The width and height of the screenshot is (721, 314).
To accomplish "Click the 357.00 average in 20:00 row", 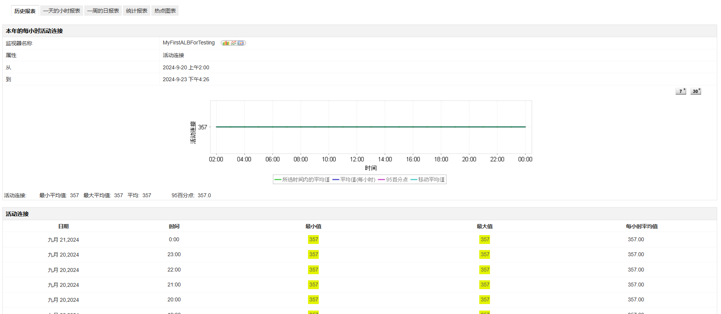I will (636, 299).
